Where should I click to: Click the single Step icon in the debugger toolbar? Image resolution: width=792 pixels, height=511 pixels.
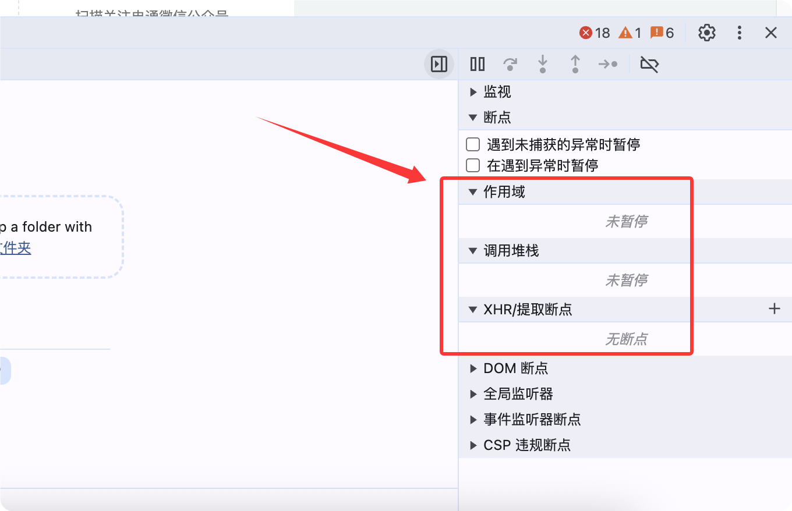609,64
